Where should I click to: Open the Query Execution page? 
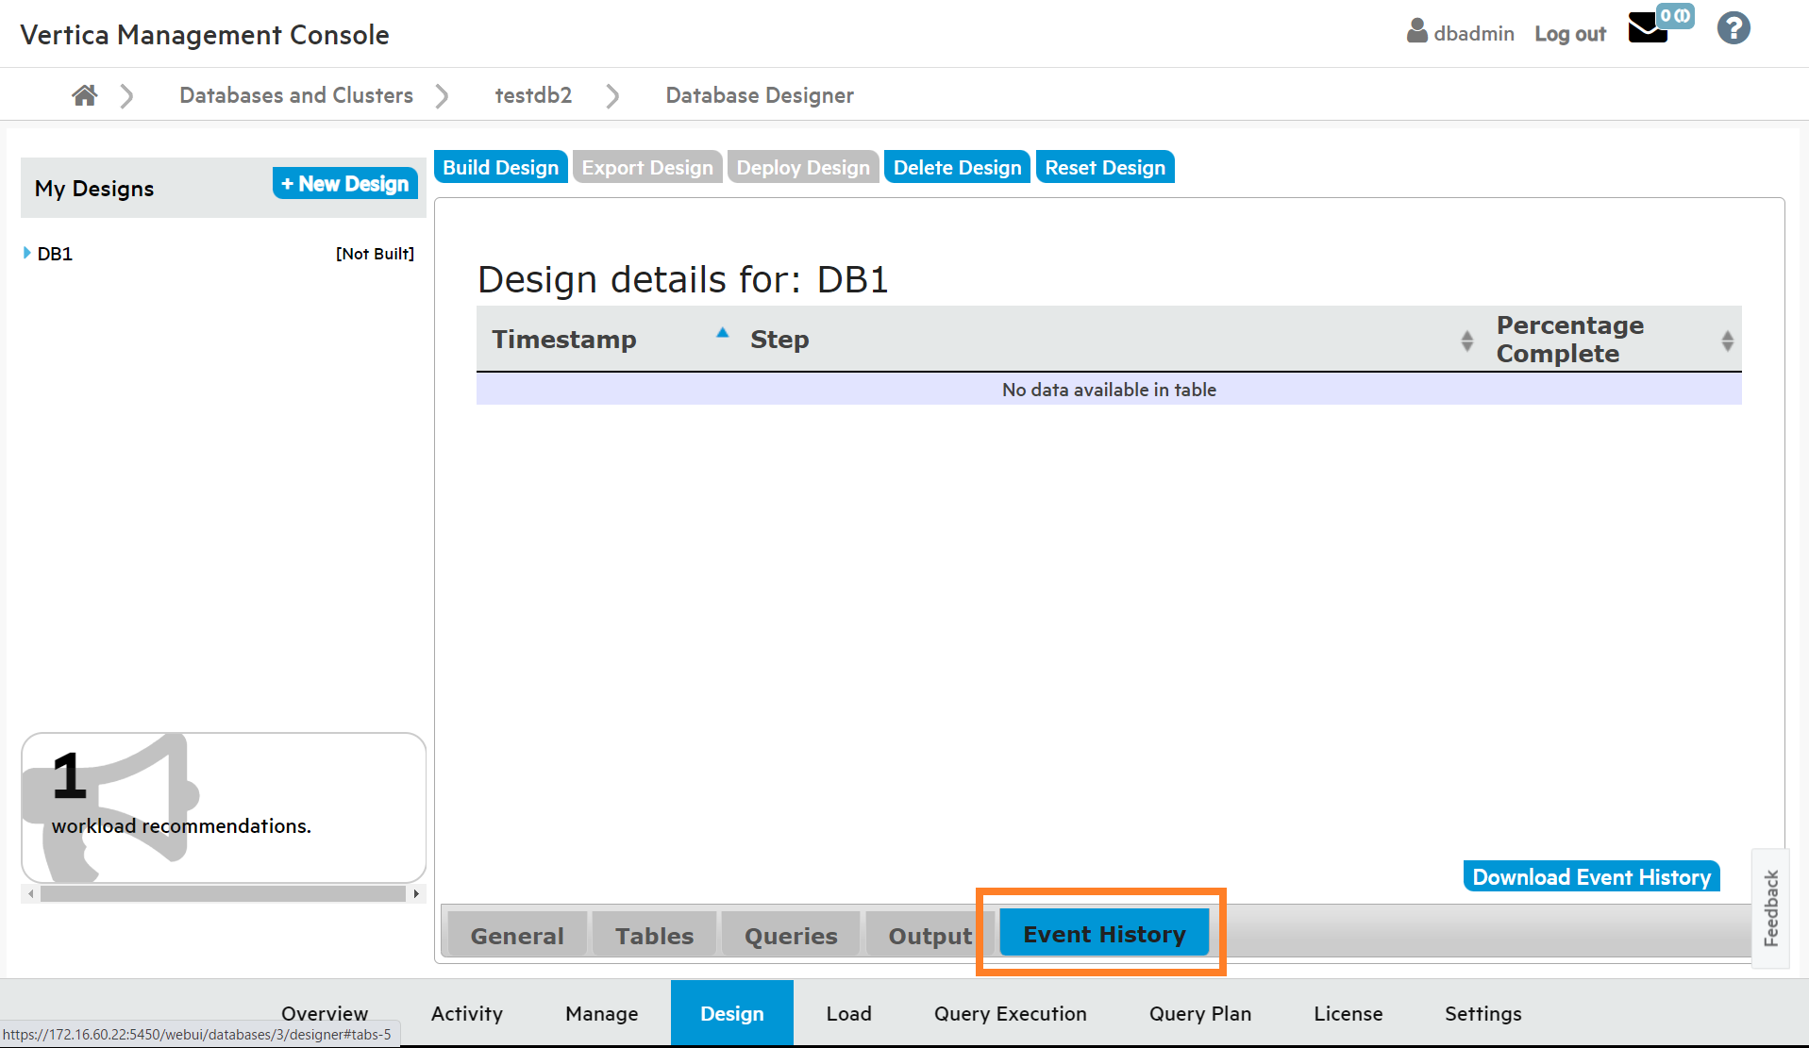tap(1010, 1013)
